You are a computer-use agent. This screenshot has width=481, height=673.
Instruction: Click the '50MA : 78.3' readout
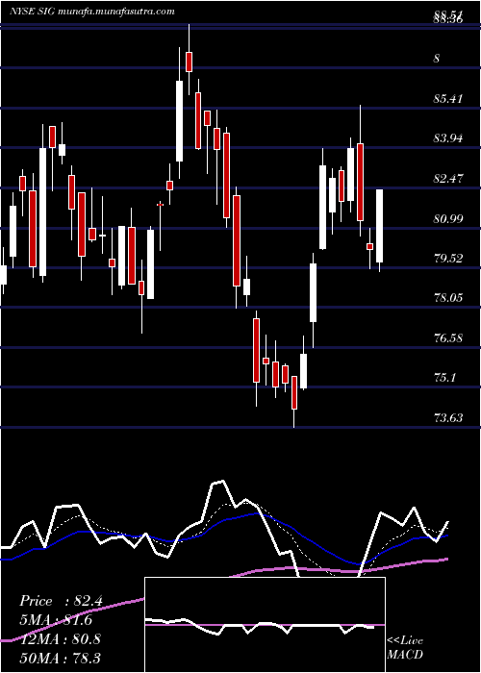[x=60, y=658]
